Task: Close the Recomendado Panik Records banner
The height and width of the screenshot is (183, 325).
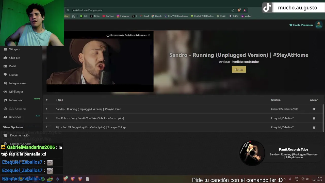Action: (x=149, y=35)
